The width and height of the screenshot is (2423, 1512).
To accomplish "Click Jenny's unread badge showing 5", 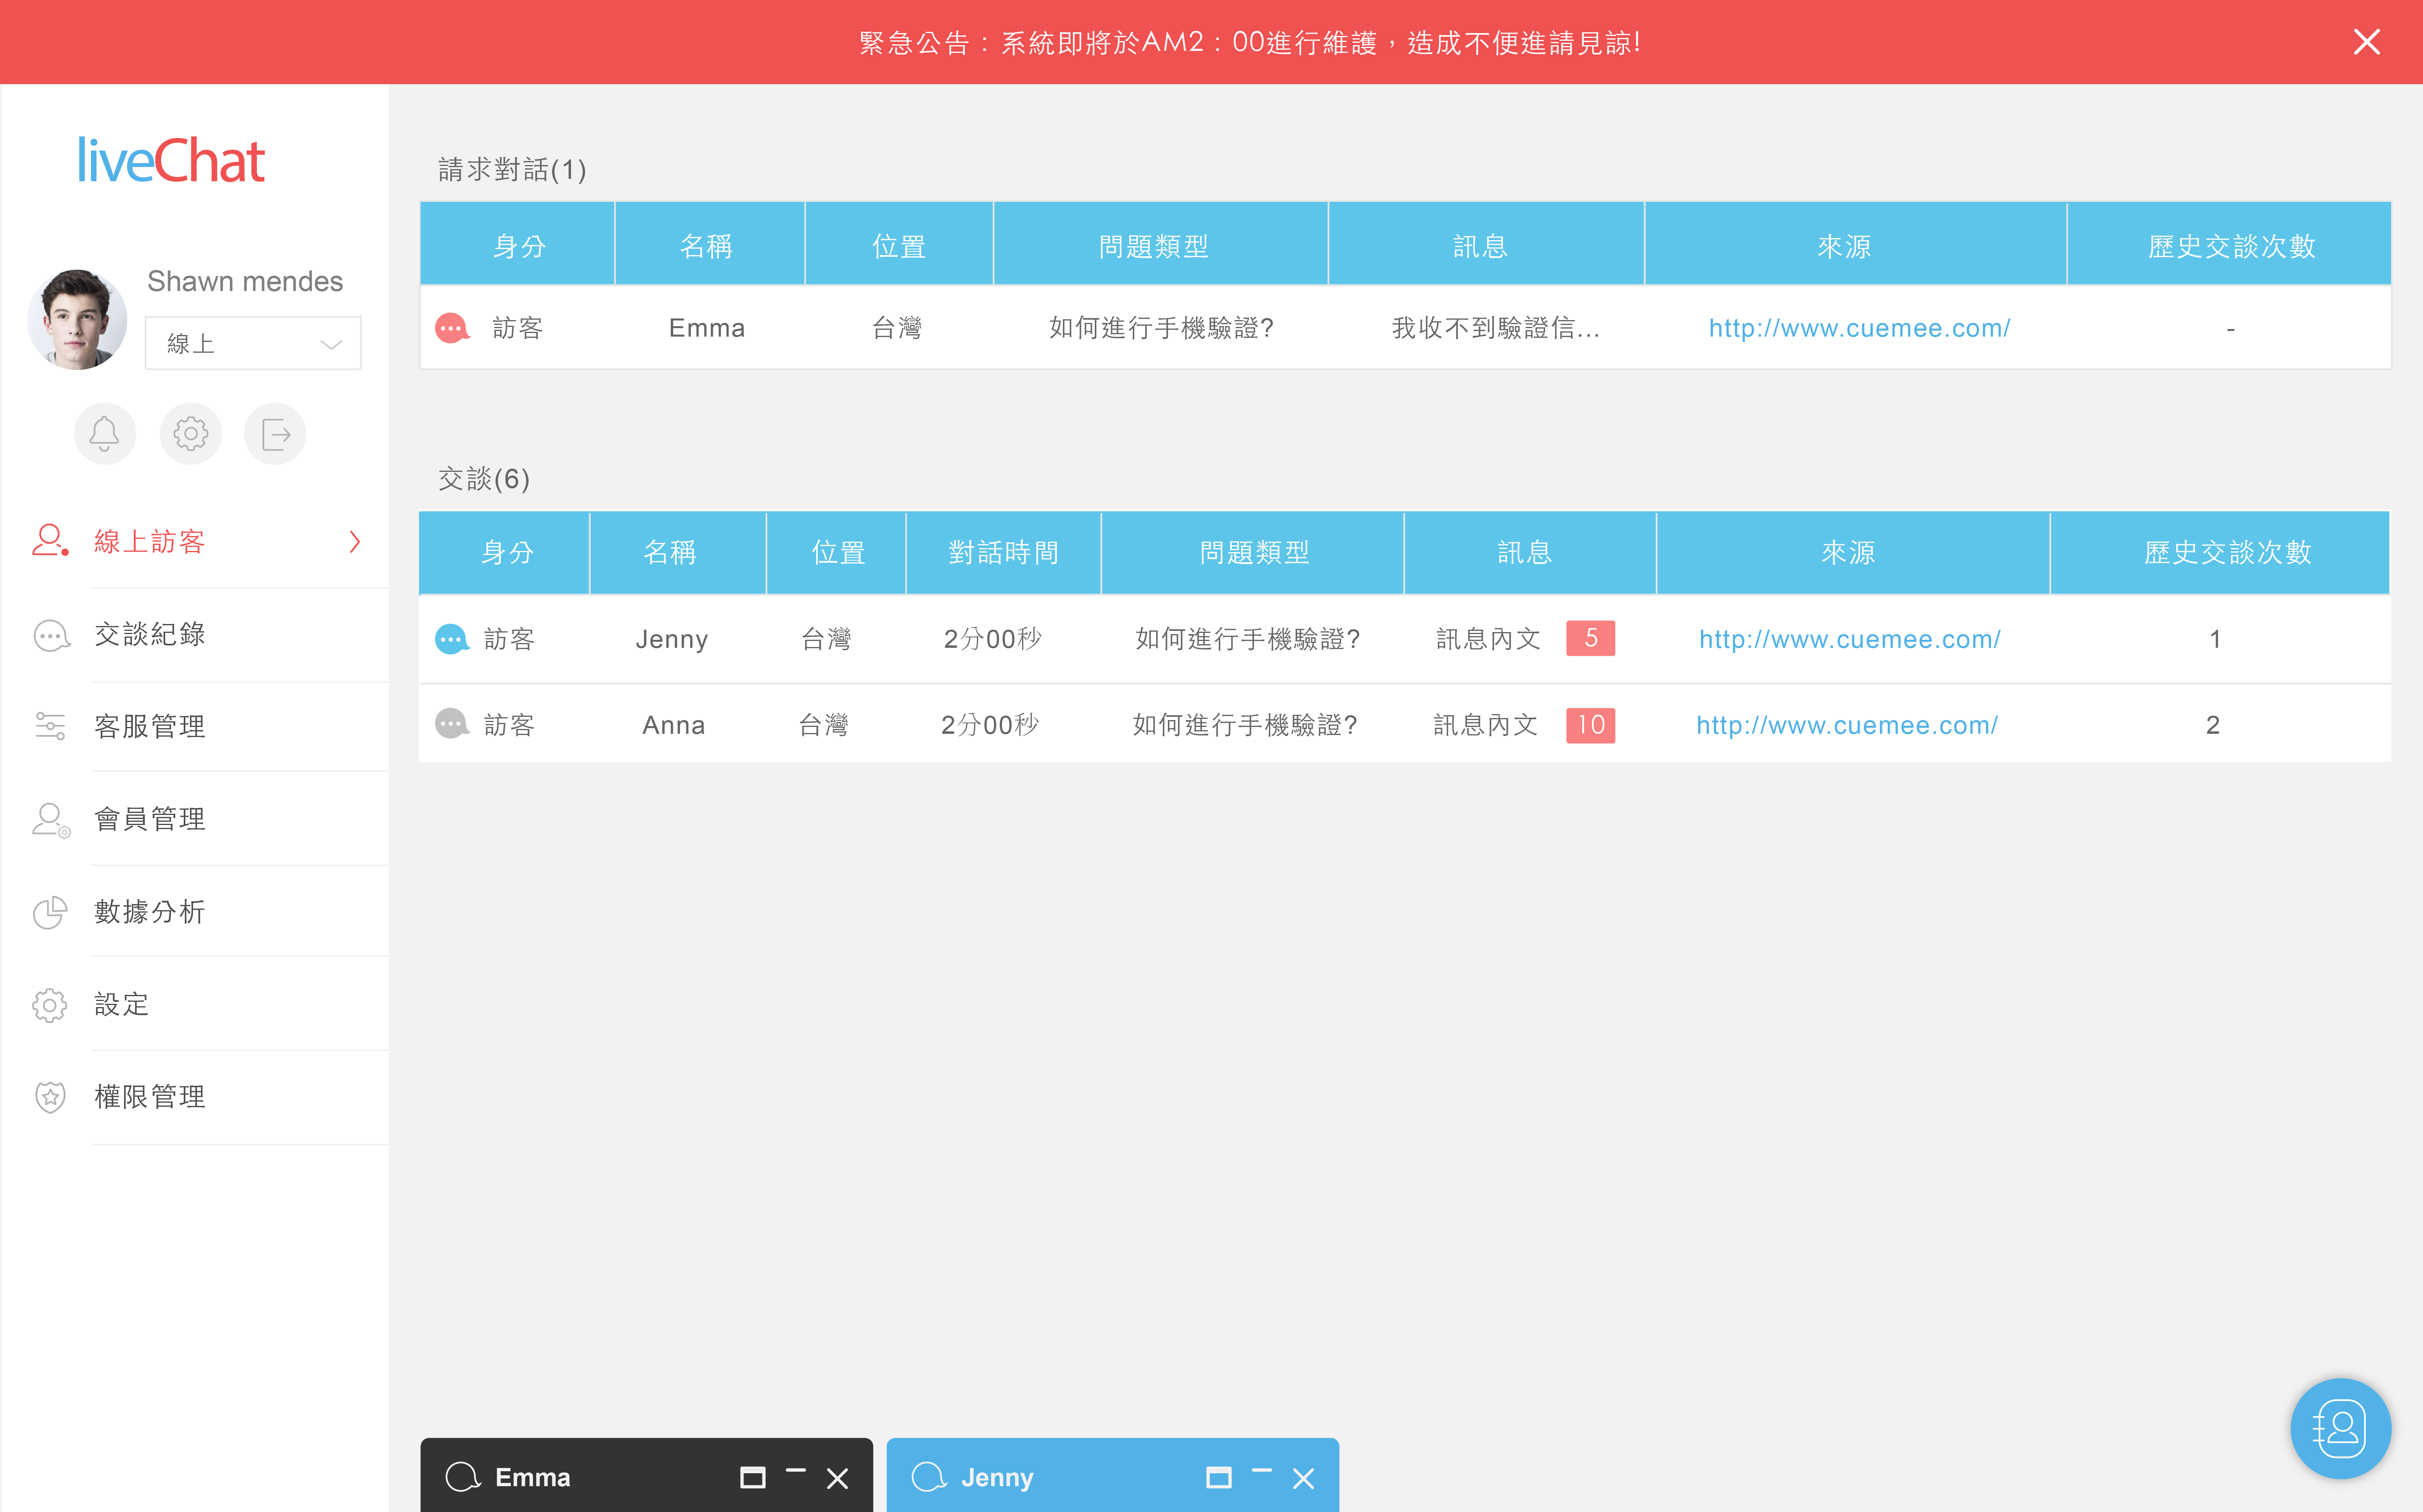I will pos(1591,638).
